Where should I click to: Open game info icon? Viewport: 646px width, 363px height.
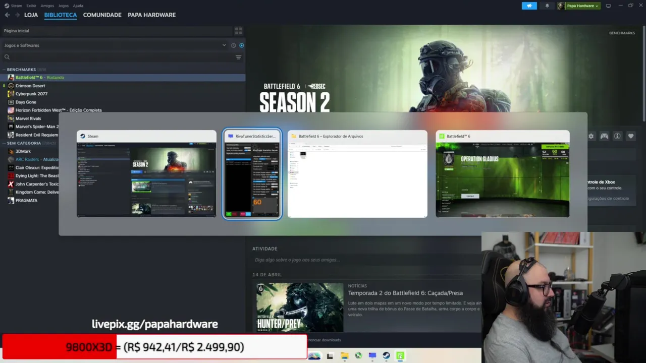617,136
